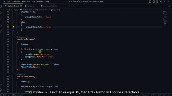Open the Go menu
The image size is (172, 96).
click(x=28, y=2)
